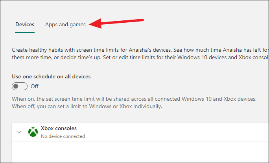269x163 pixels.
Task: Click the Off label beside the switch
Action: pyautogui.click(x=35, y=86)
